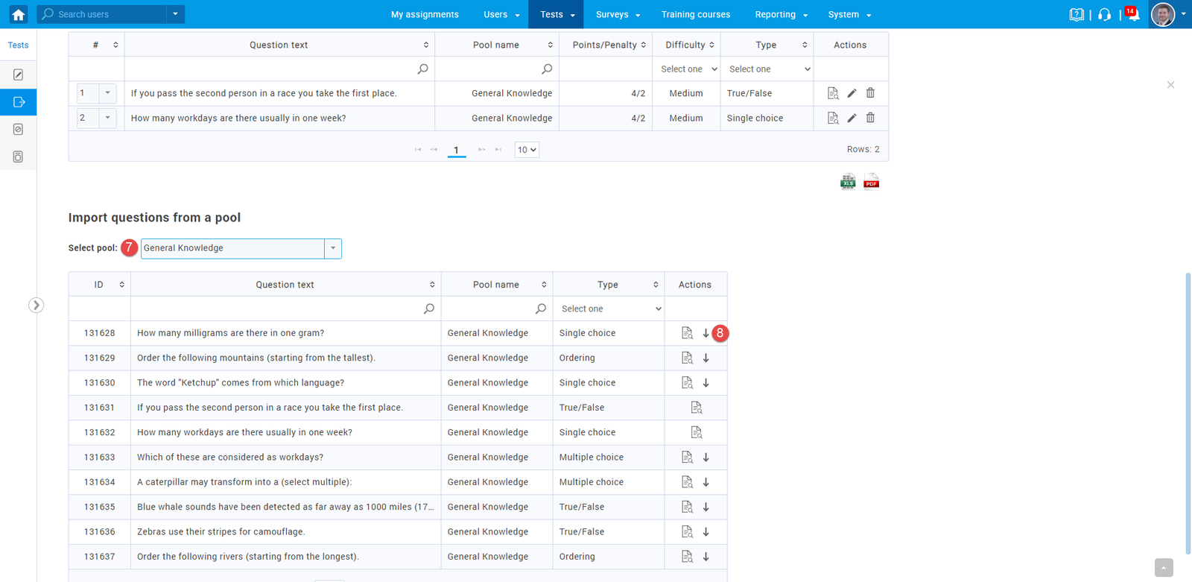Open the Surveys menu
Screen dimensions: 1192x582
pyautogui.click(x=618, y=14)
